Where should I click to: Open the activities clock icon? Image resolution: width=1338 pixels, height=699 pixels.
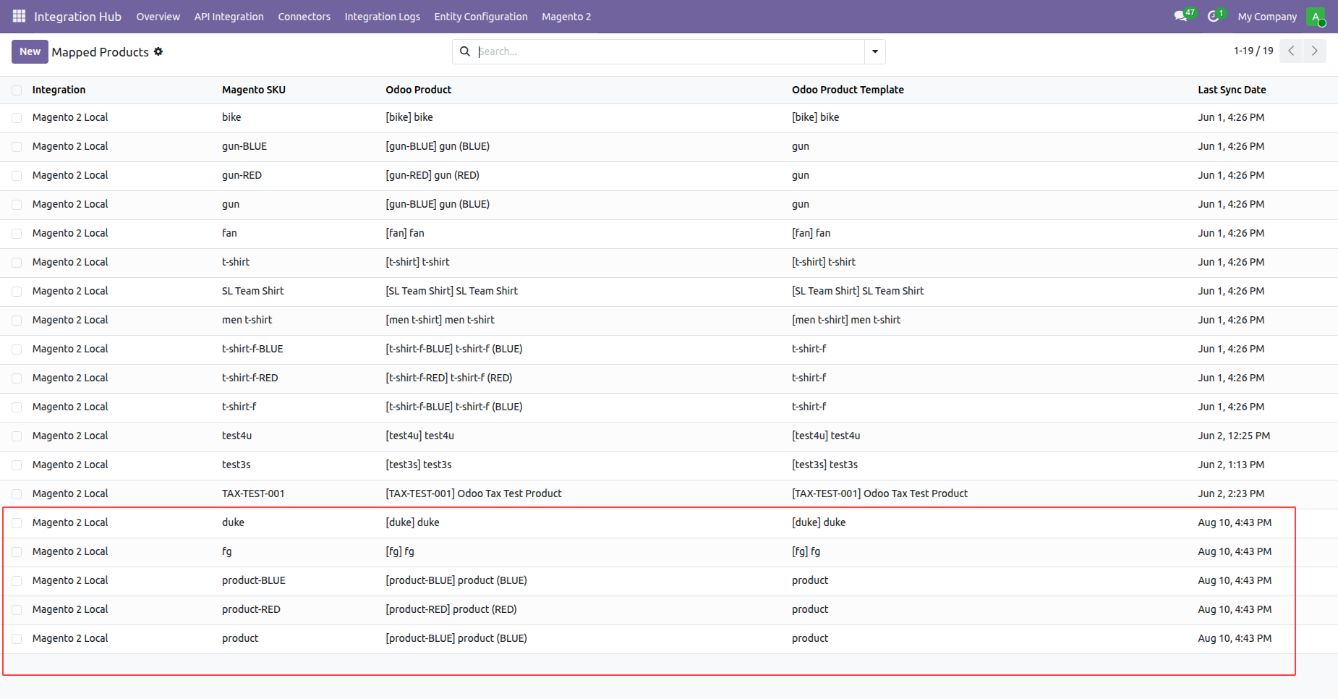1213,16
